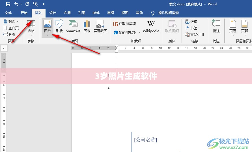Open the 布局 tab
Screen dimensions: 252x152
[67, 13]
